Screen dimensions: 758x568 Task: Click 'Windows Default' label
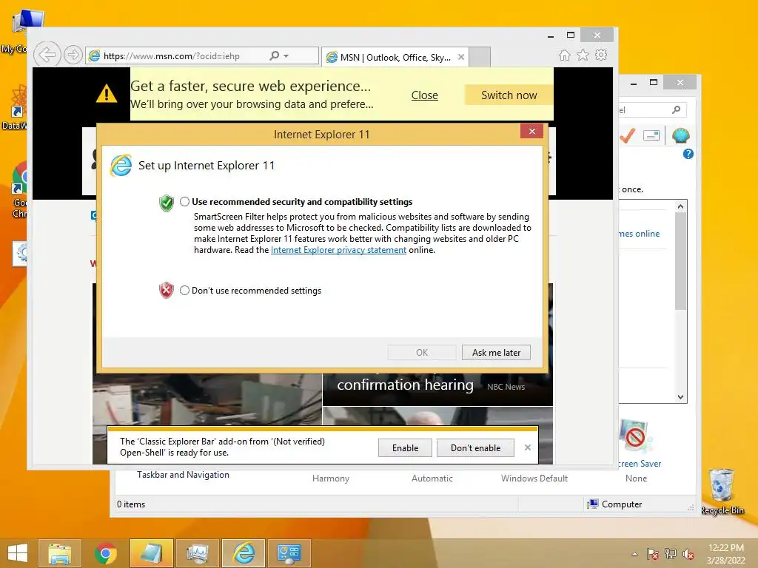pos(534,479)
